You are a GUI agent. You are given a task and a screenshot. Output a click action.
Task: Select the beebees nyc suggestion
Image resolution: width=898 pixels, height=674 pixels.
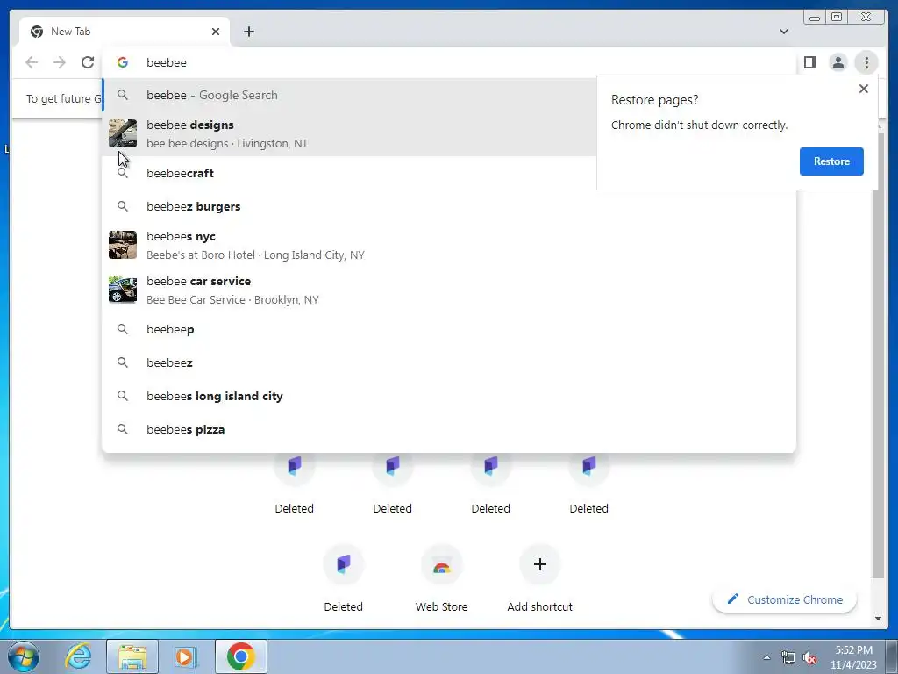click(x=449, y=246)
